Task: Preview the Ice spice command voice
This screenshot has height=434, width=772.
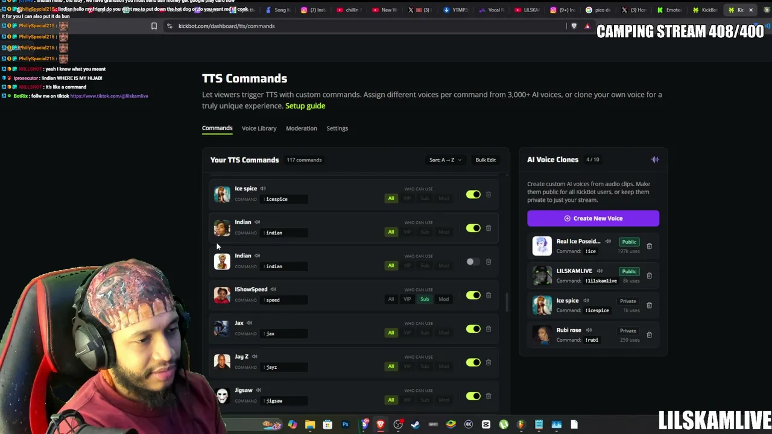Action: 263,189
